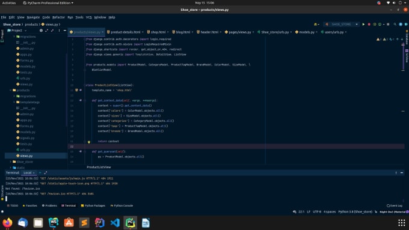Add a new terminal session tab

(40, 173)
